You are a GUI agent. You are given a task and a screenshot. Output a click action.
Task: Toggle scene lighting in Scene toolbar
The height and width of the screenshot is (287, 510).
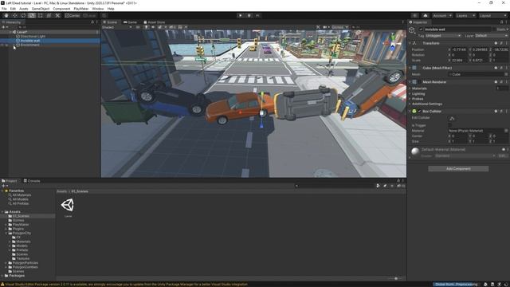click(147, 27)
